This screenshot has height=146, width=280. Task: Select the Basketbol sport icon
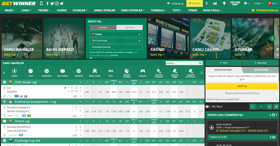(x=47, y=73)
